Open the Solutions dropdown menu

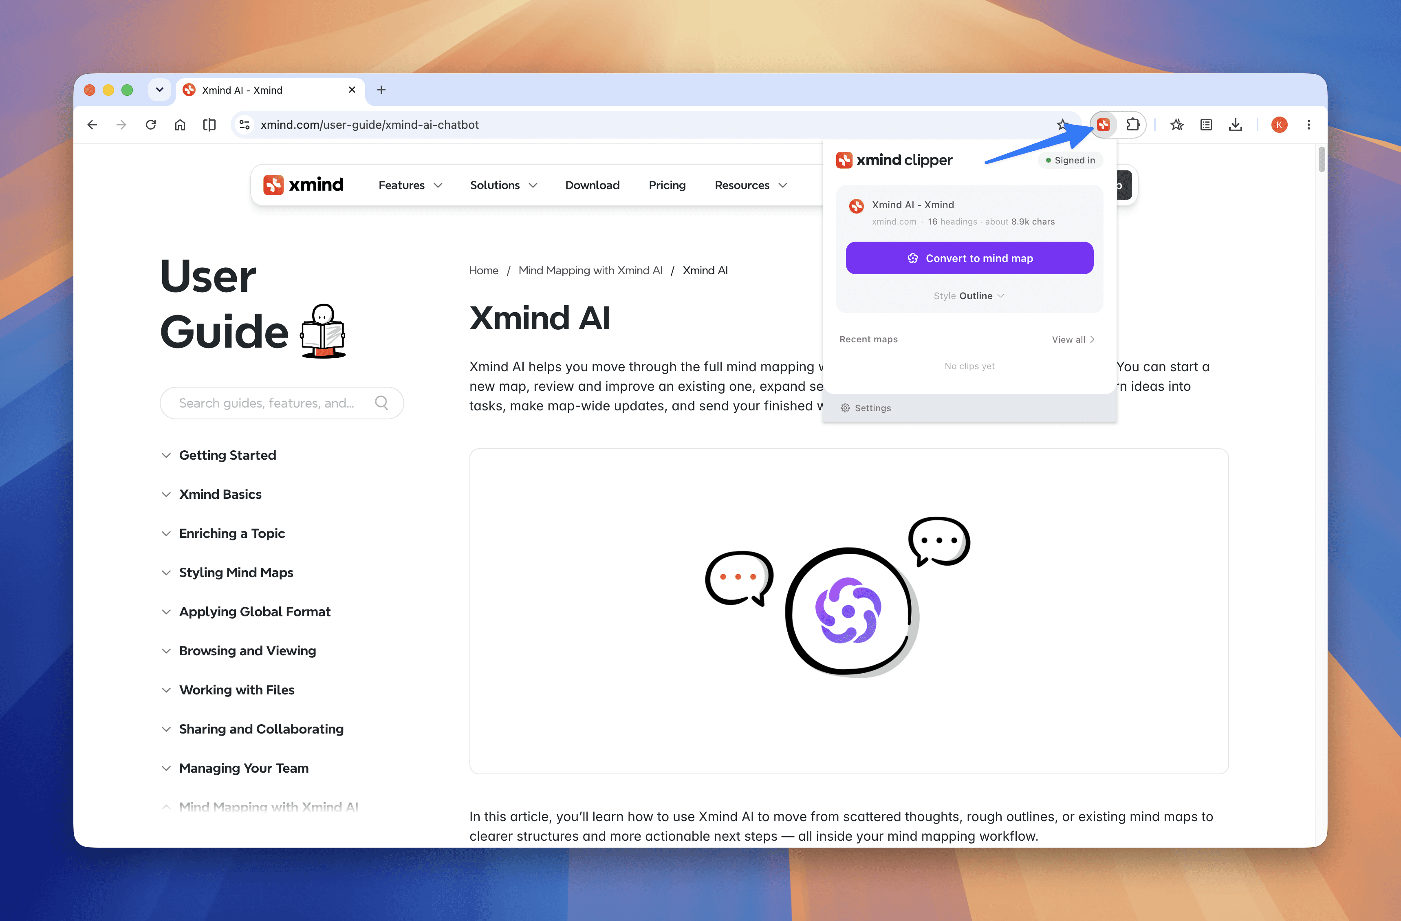point(504,185)
